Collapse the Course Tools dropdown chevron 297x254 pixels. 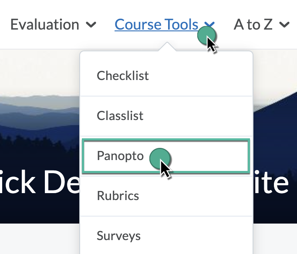click(209, 25)
